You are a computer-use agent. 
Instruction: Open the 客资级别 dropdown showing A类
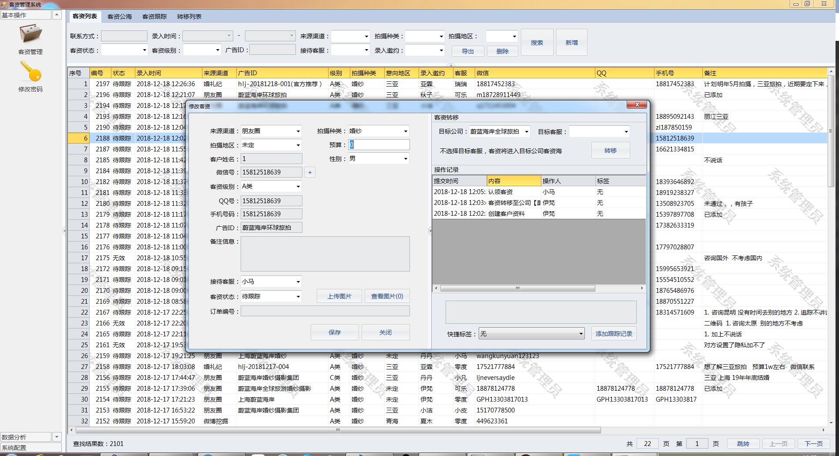pyautogui.click(x=298, y=187)
